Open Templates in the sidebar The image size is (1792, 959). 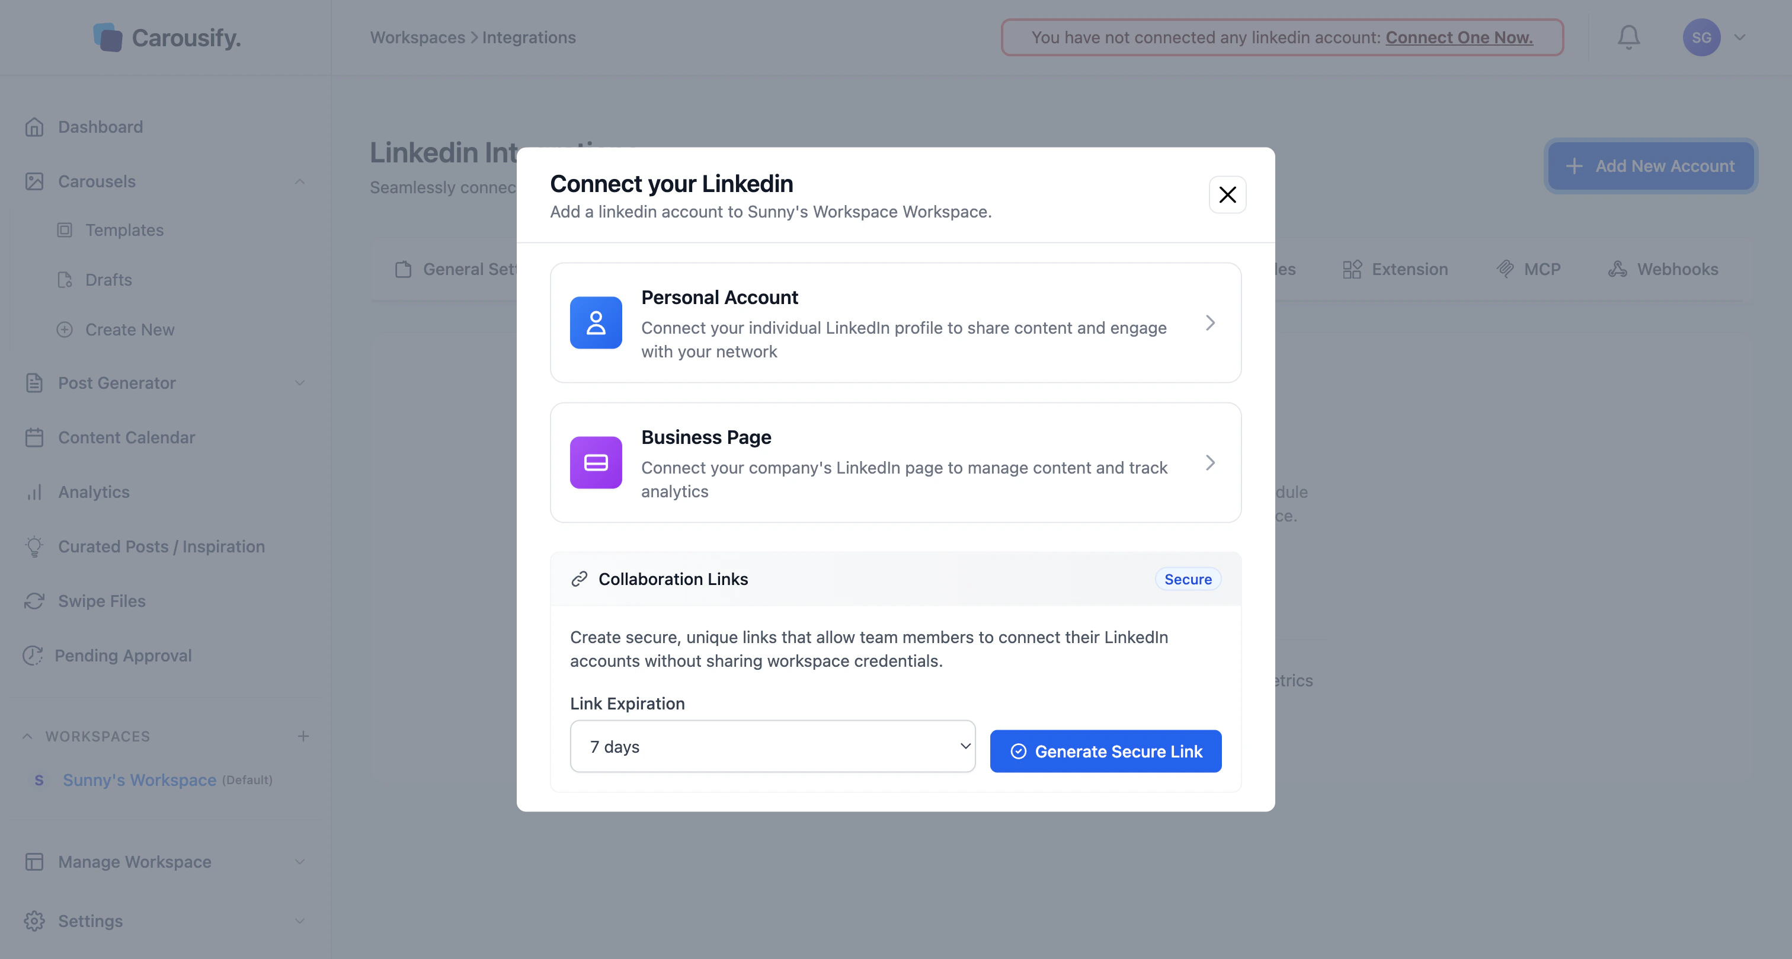point(124,229)
